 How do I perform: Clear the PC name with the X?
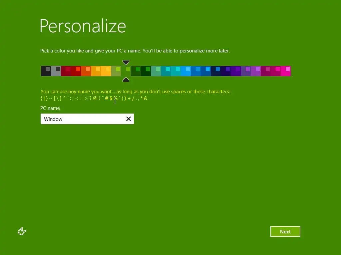129,119
